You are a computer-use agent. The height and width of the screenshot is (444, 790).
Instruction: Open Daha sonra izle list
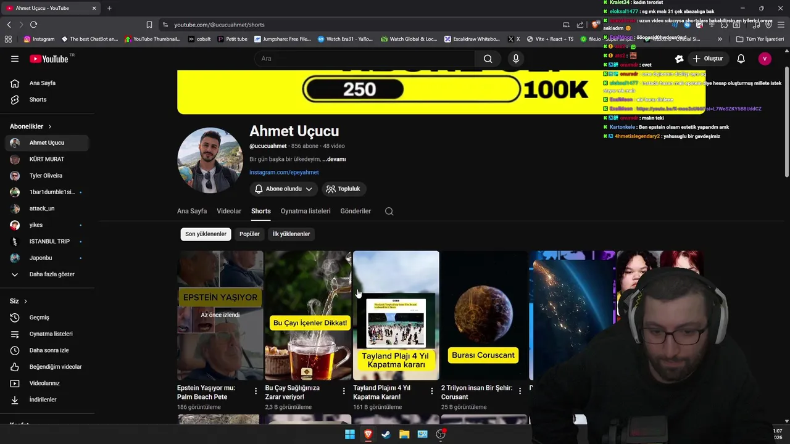(x=49, y=350)
